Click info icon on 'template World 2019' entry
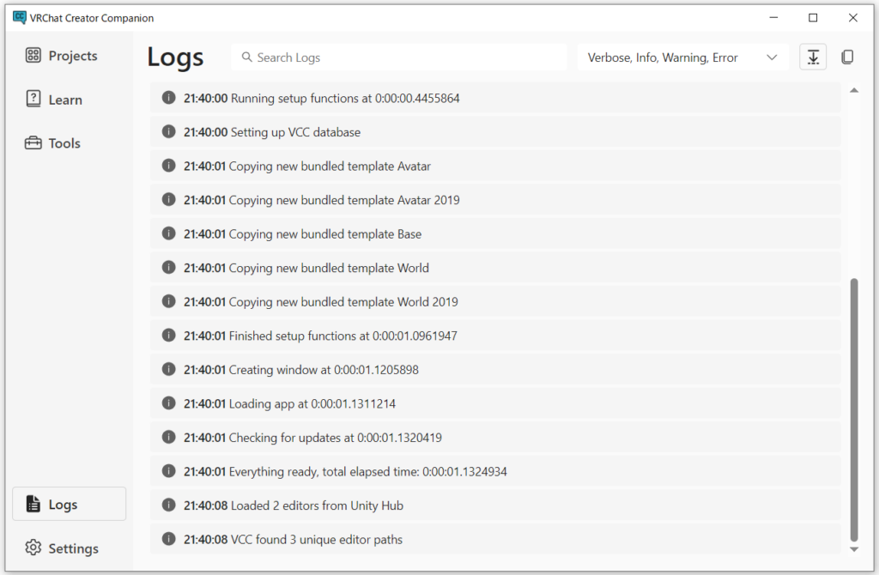Screen dimensions: 879x575 pyautogui.click(x=169, y=301)
